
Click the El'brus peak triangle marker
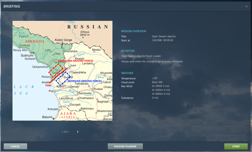83,37
